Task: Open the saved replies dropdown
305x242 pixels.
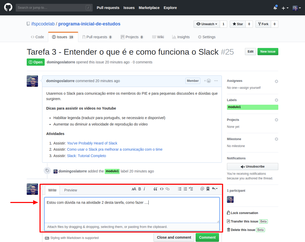Action: 215,189
